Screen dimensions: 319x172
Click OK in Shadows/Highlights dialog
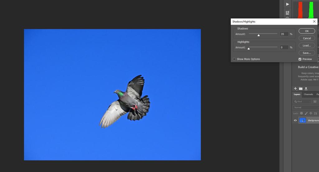(307, 31)
